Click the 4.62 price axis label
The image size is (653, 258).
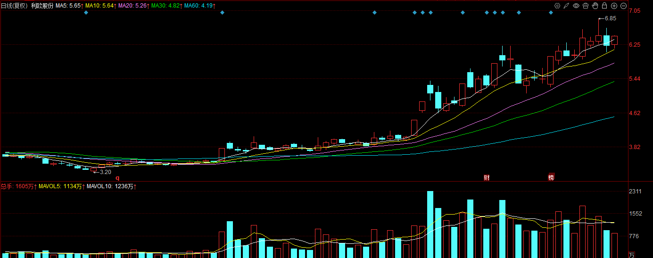pos(634,113)
